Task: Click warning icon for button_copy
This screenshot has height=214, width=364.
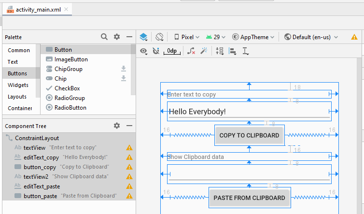Action: (129, 167)
